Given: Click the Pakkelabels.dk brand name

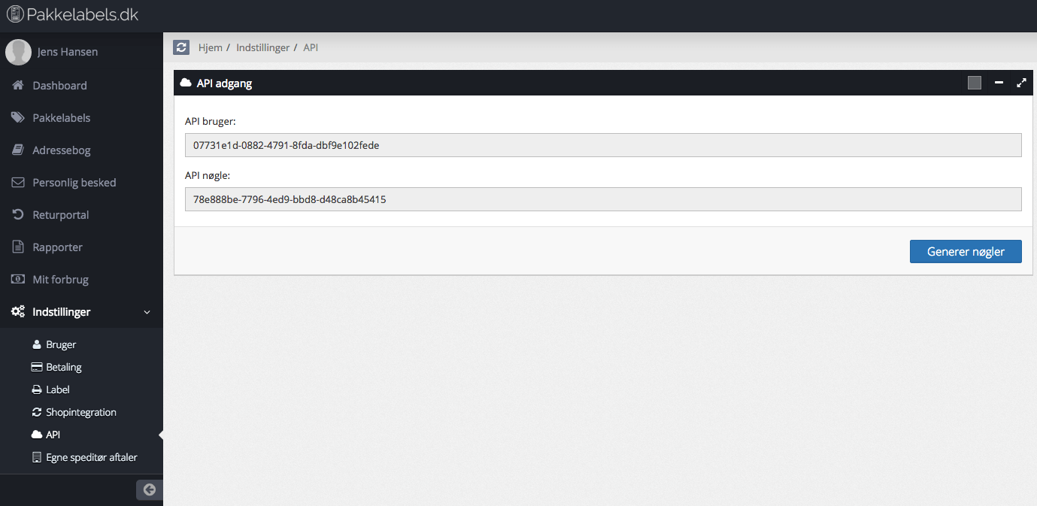Looking at the screenshot, I should point(83,14).
